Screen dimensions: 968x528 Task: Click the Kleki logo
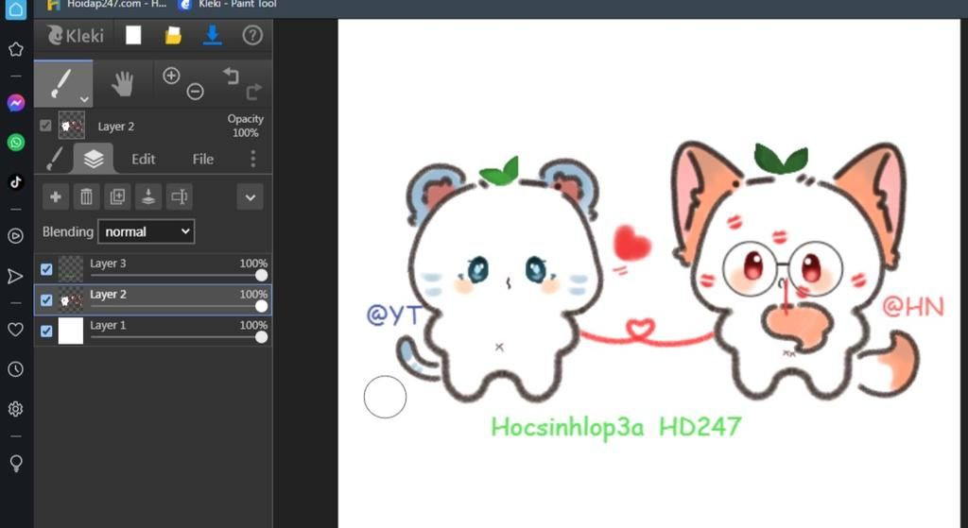point(76,35)
